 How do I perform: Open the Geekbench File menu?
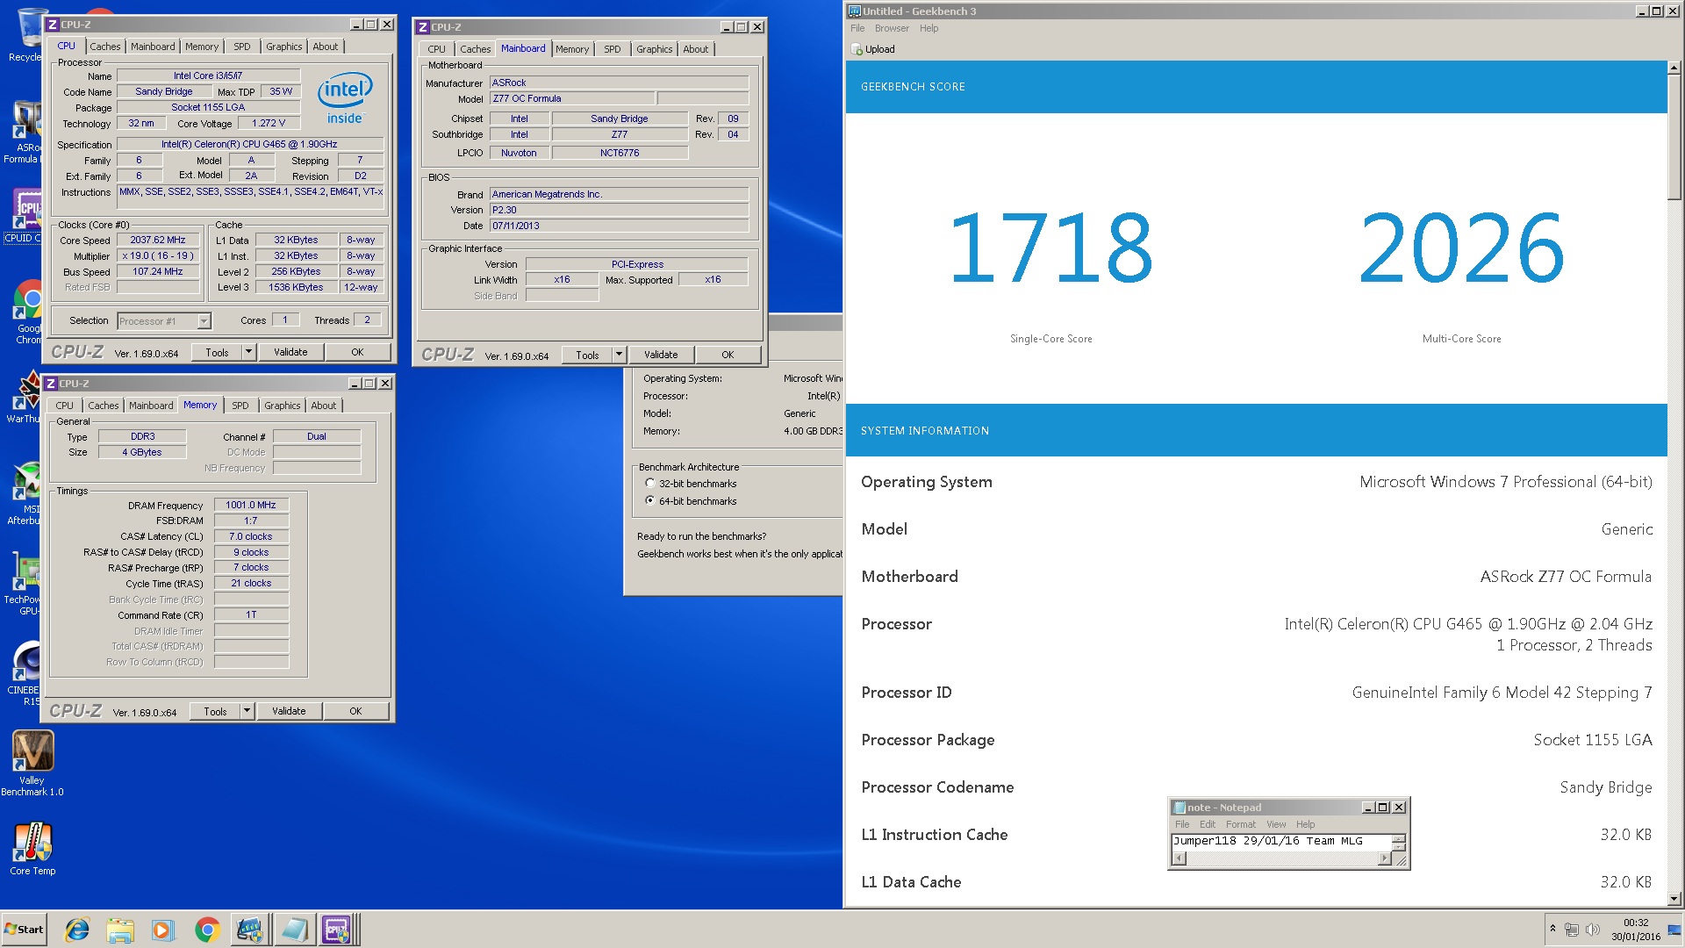(x=857, y=28)
